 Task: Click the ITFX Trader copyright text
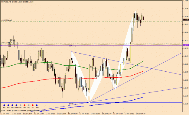(22, 110)
